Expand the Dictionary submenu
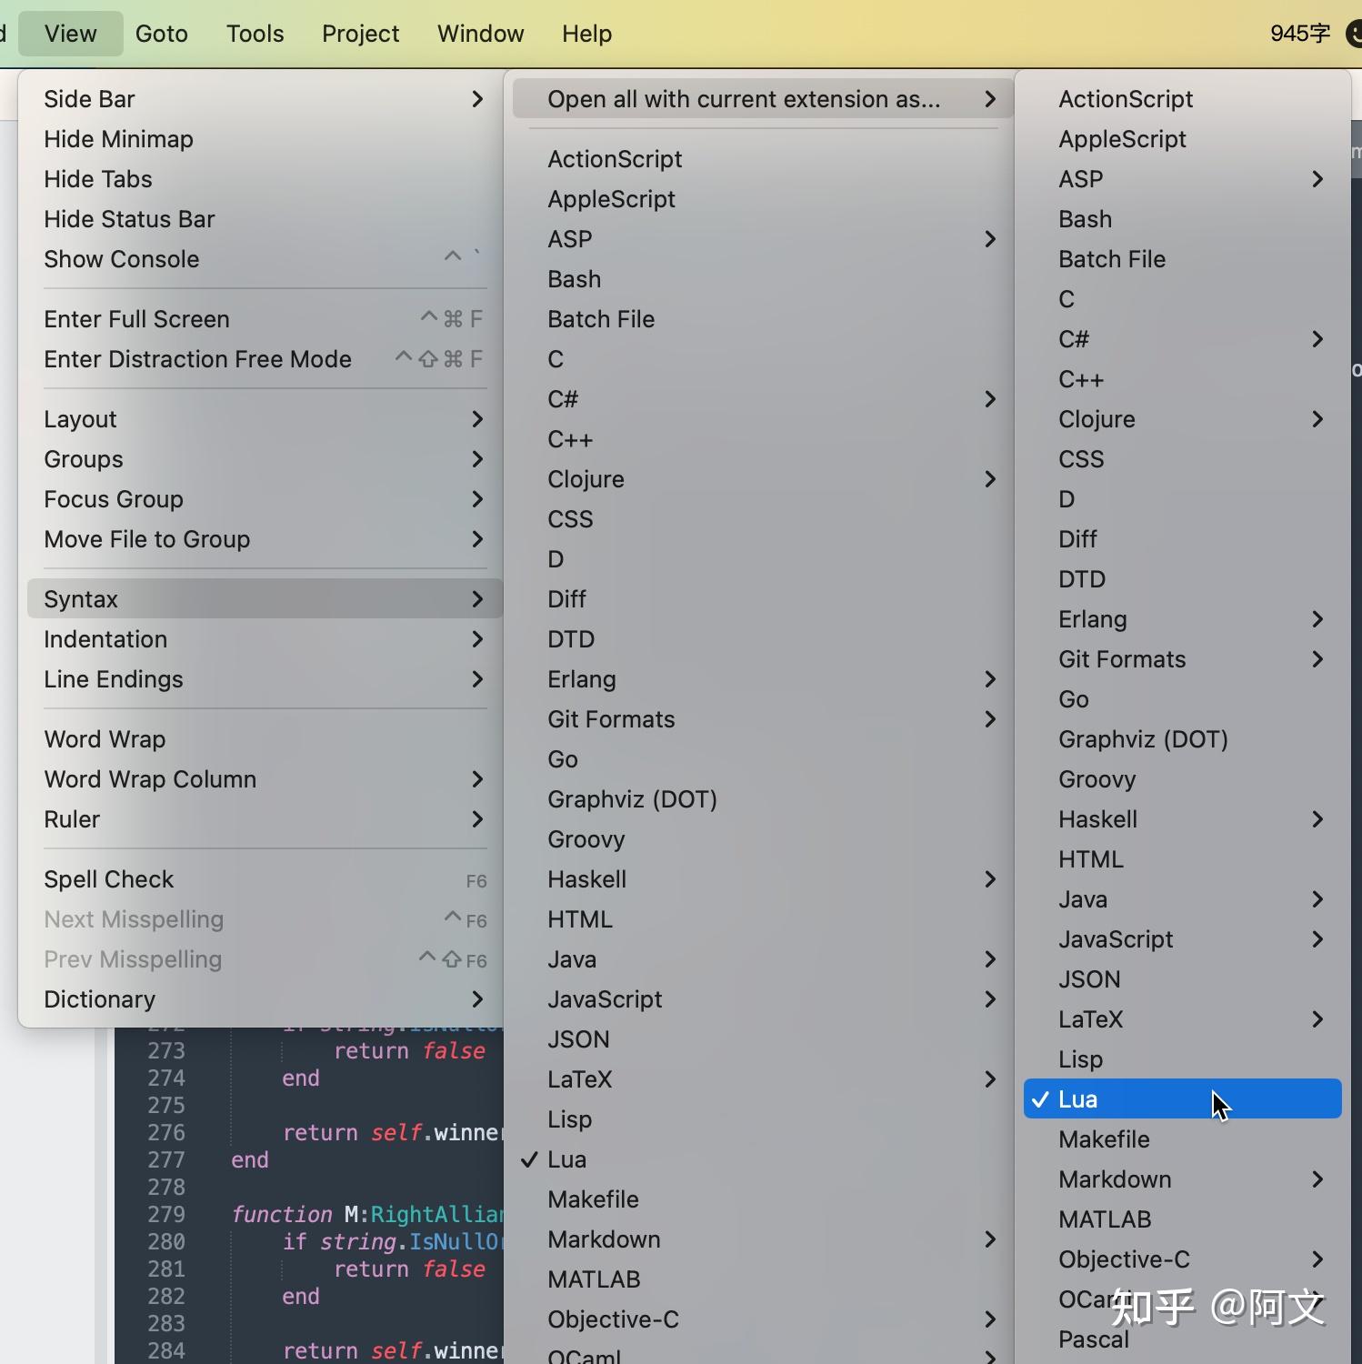Screen dimensions: 1362x1364 pyautogui.click(x=265, y=999)
